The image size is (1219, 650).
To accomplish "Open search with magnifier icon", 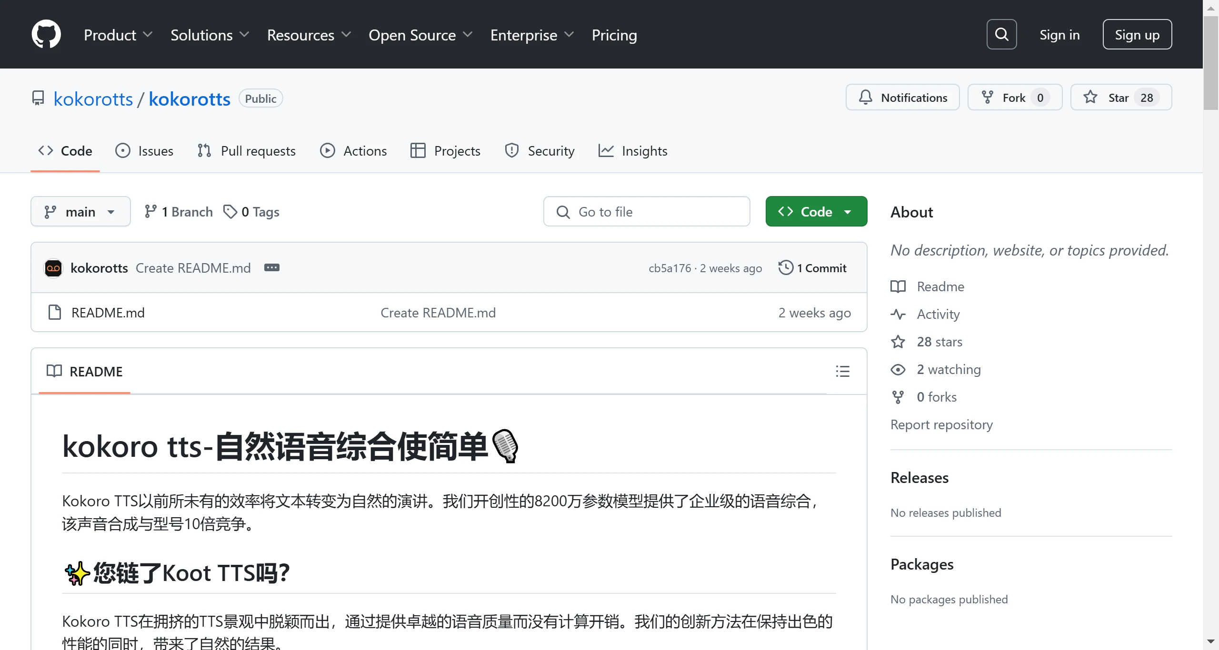I will (x=1001, y=34).
